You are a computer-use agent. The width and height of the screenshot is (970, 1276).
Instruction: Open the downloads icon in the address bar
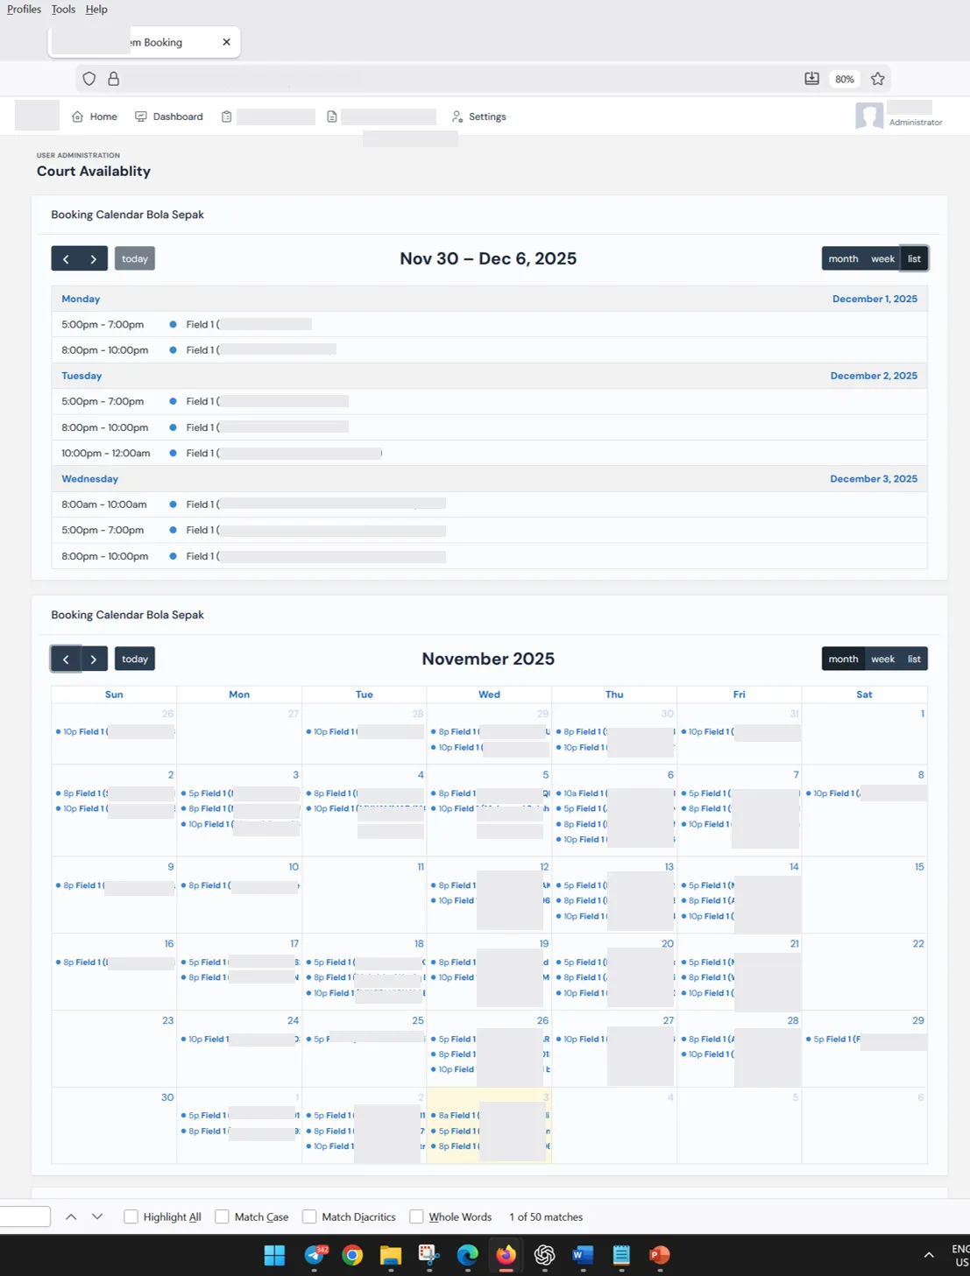811,79
